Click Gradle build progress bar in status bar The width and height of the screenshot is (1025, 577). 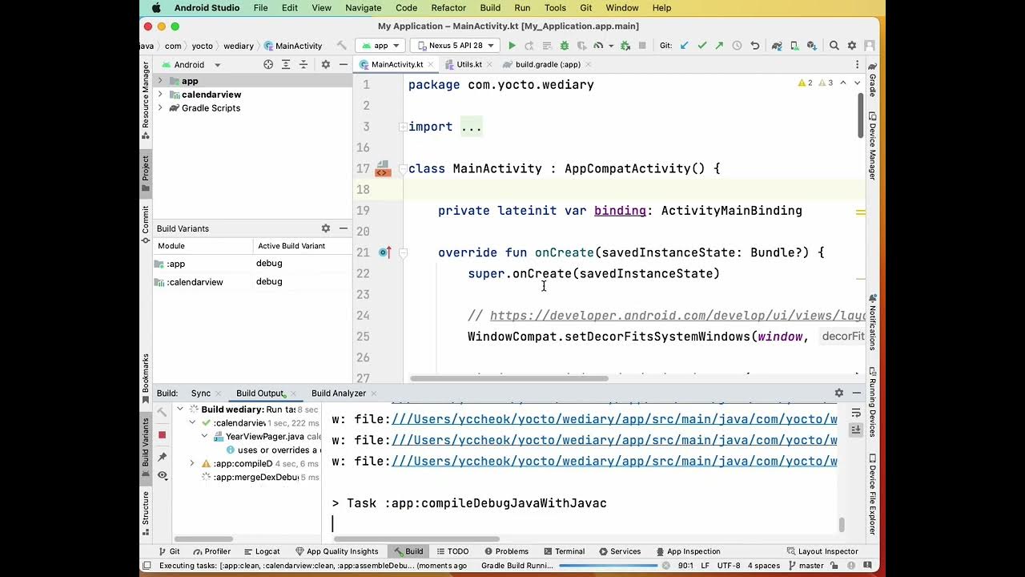point(609,566)
